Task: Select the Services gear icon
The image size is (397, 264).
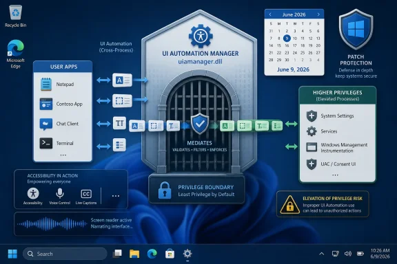Action: pos(312,131)
